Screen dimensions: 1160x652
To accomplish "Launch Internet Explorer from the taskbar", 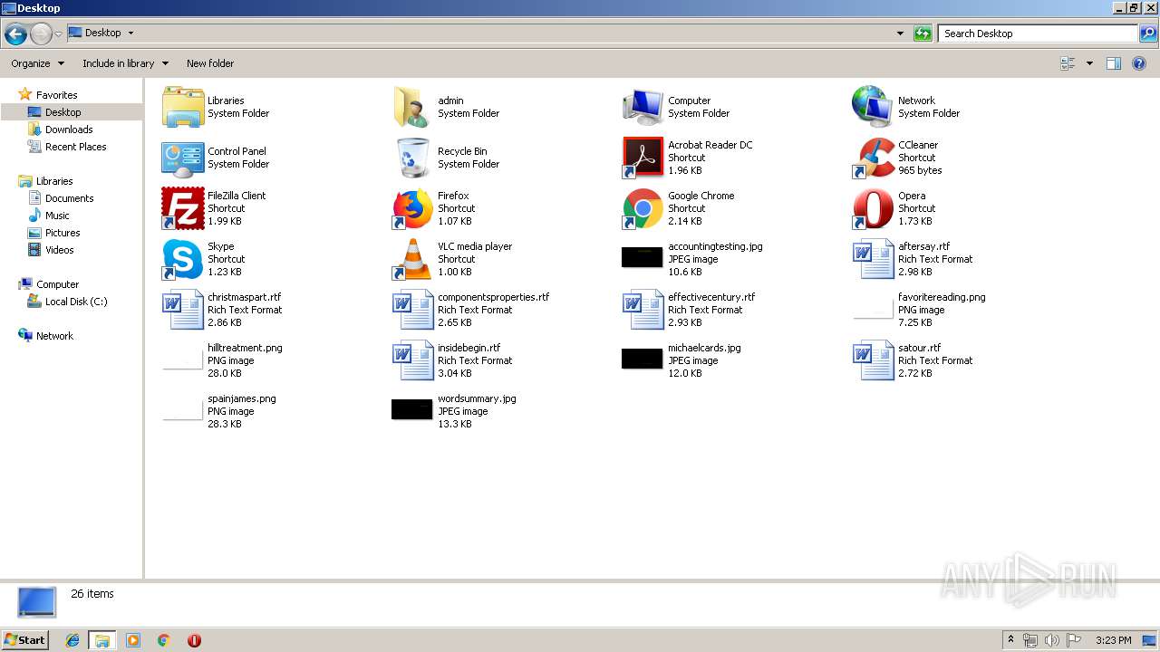I will (x=72, y=640).
